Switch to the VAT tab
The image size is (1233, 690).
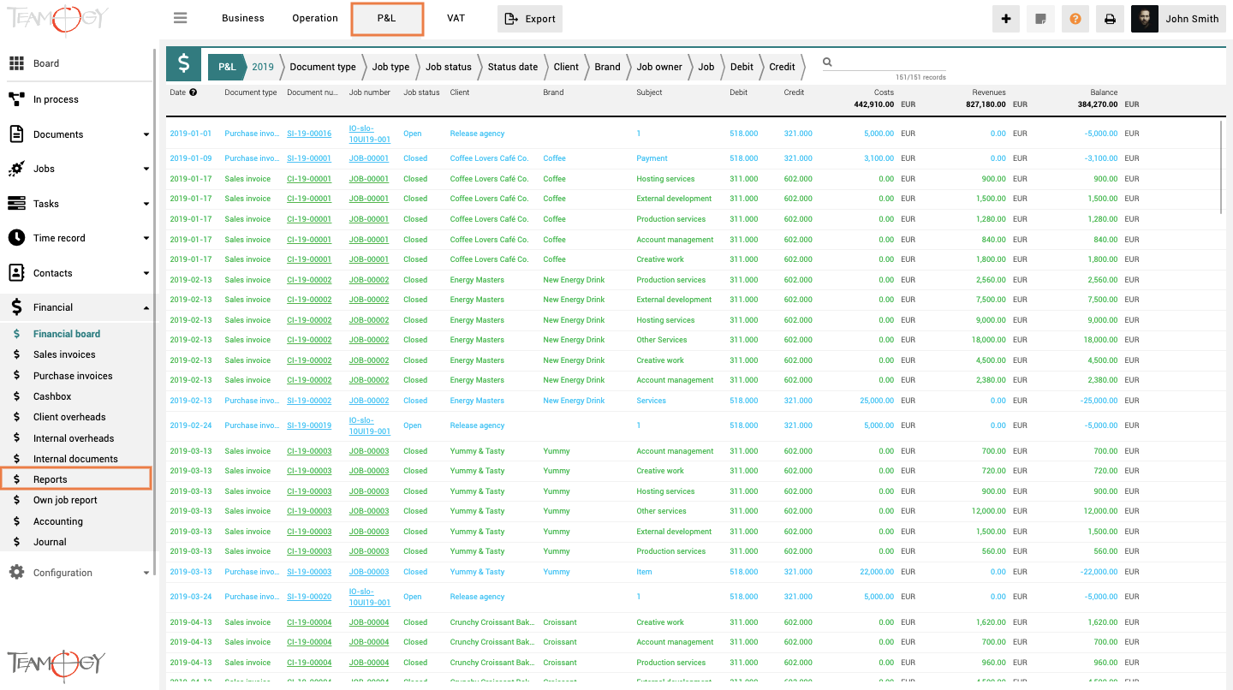(456, 18)
